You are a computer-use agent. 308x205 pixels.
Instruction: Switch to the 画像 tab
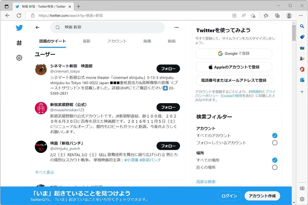pos(147,41)
